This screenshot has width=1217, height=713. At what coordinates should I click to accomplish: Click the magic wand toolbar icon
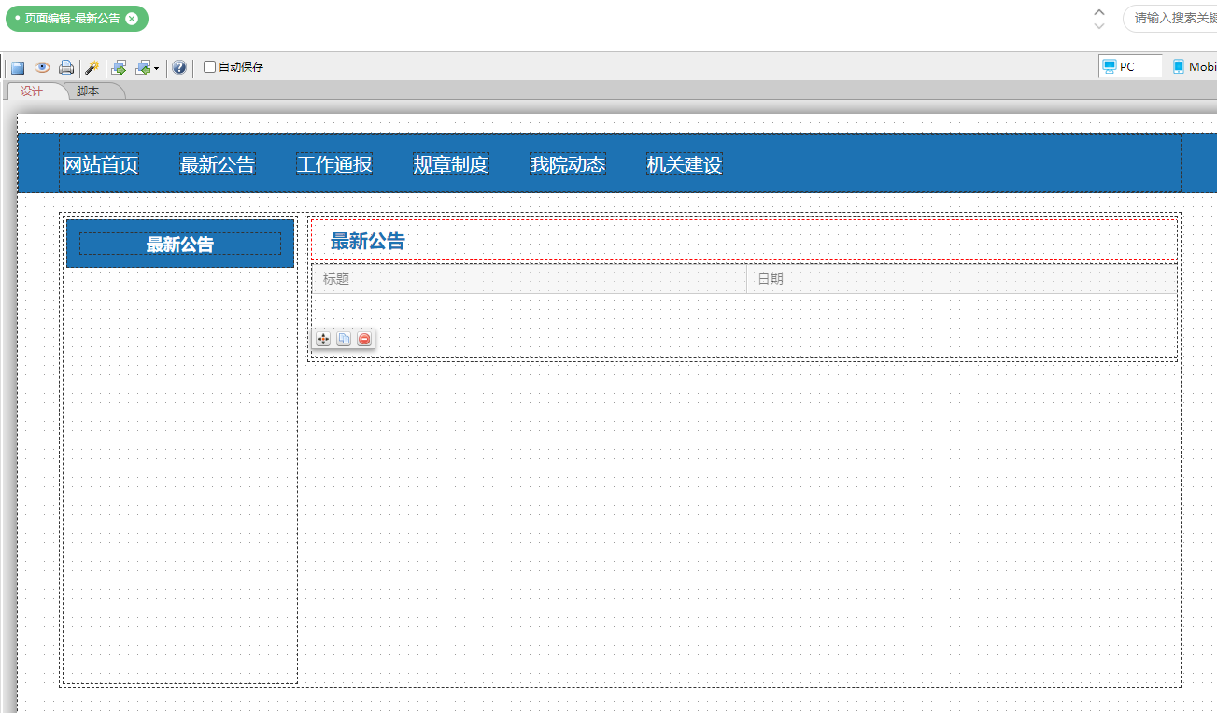(x=92, y=67)
